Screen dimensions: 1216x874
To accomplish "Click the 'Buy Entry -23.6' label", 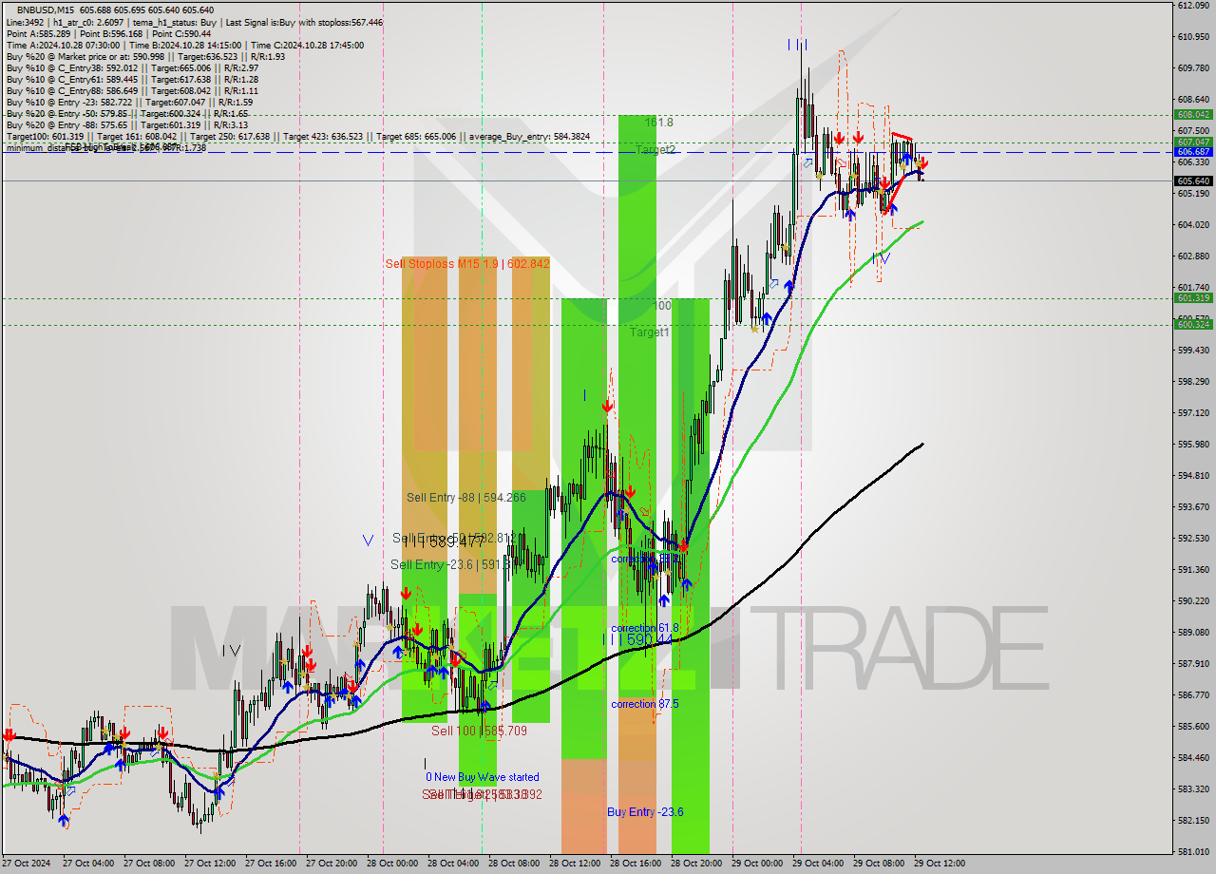I will tap(645, 811).
